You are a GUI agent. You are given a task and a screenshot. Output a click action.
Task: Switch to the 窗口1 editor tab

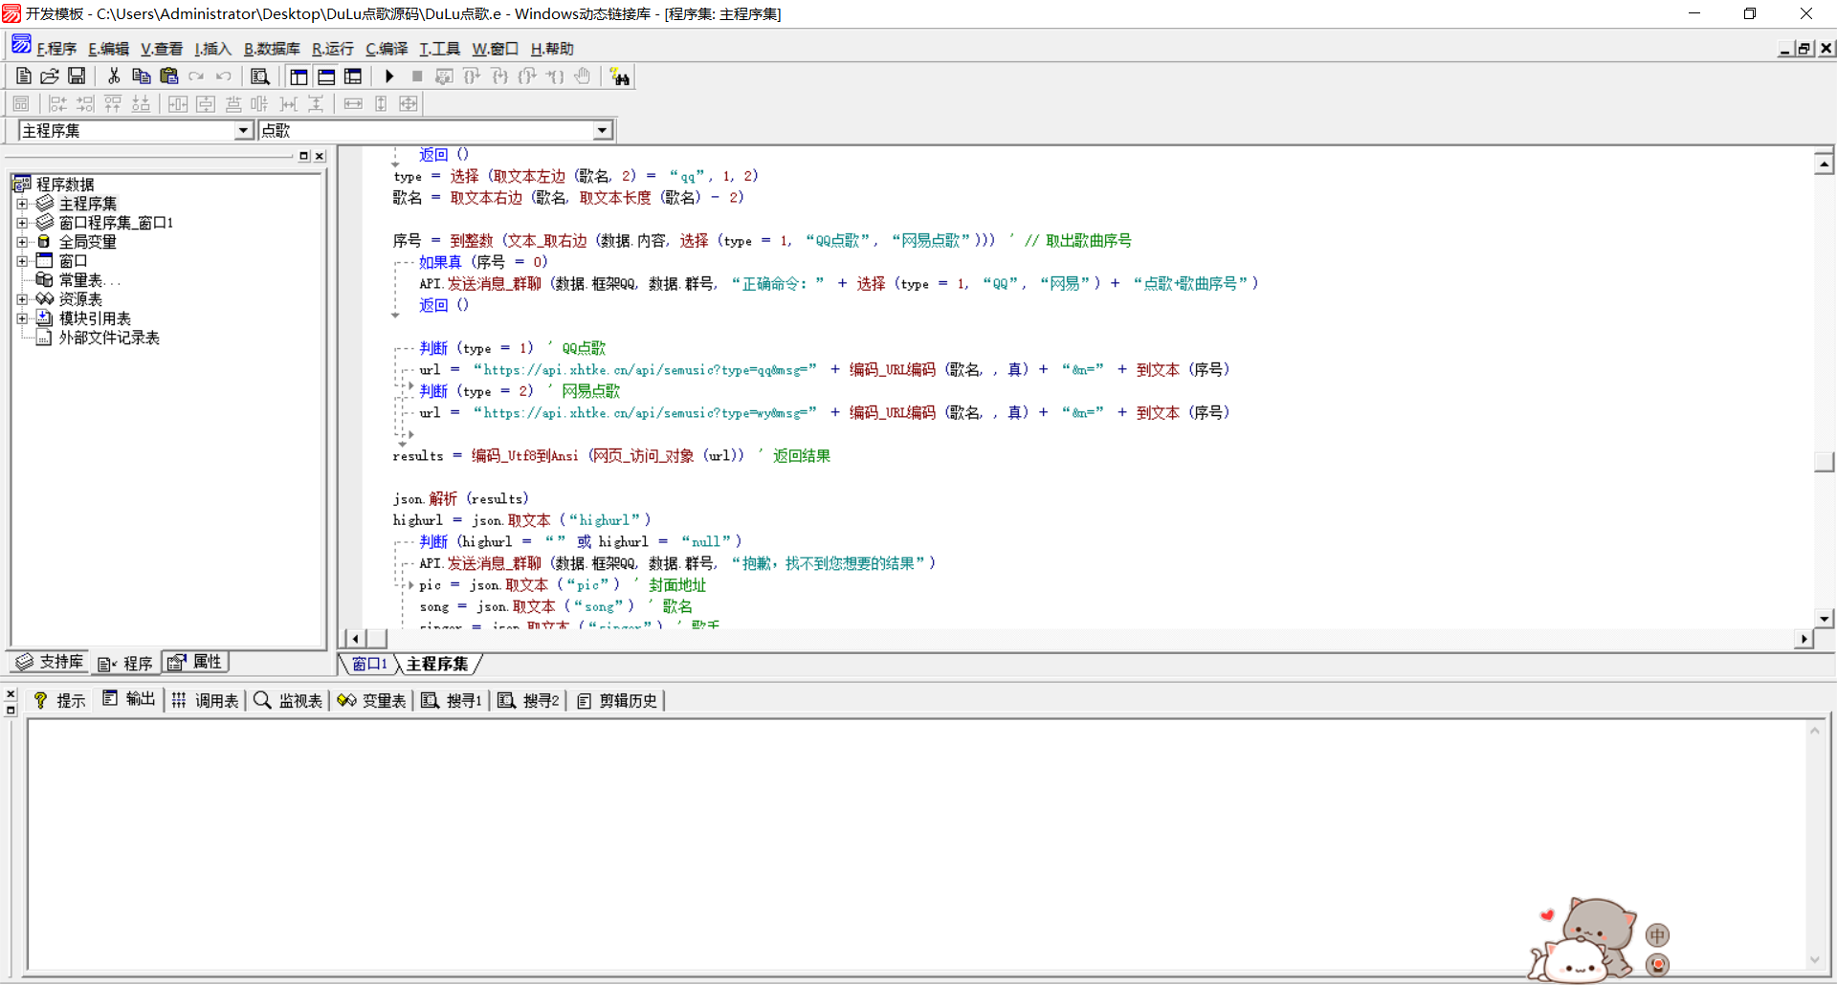[x=368, y=664]
